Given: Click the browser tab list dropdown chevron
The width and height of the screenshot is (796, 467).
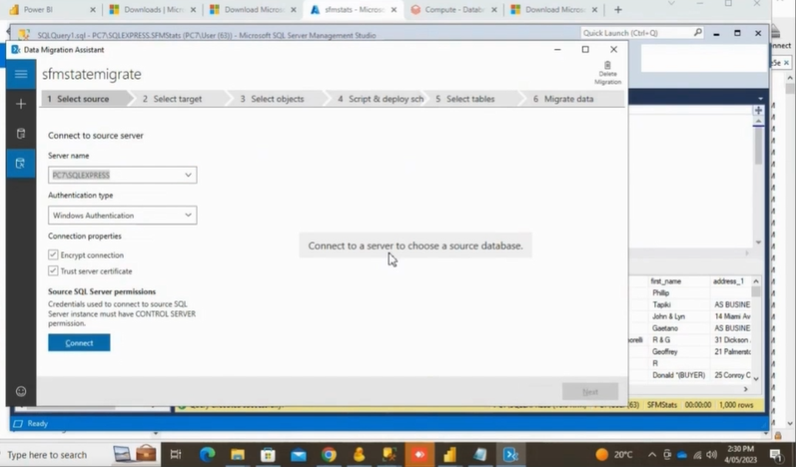Looking at the screenshot, I should (671, 4).
